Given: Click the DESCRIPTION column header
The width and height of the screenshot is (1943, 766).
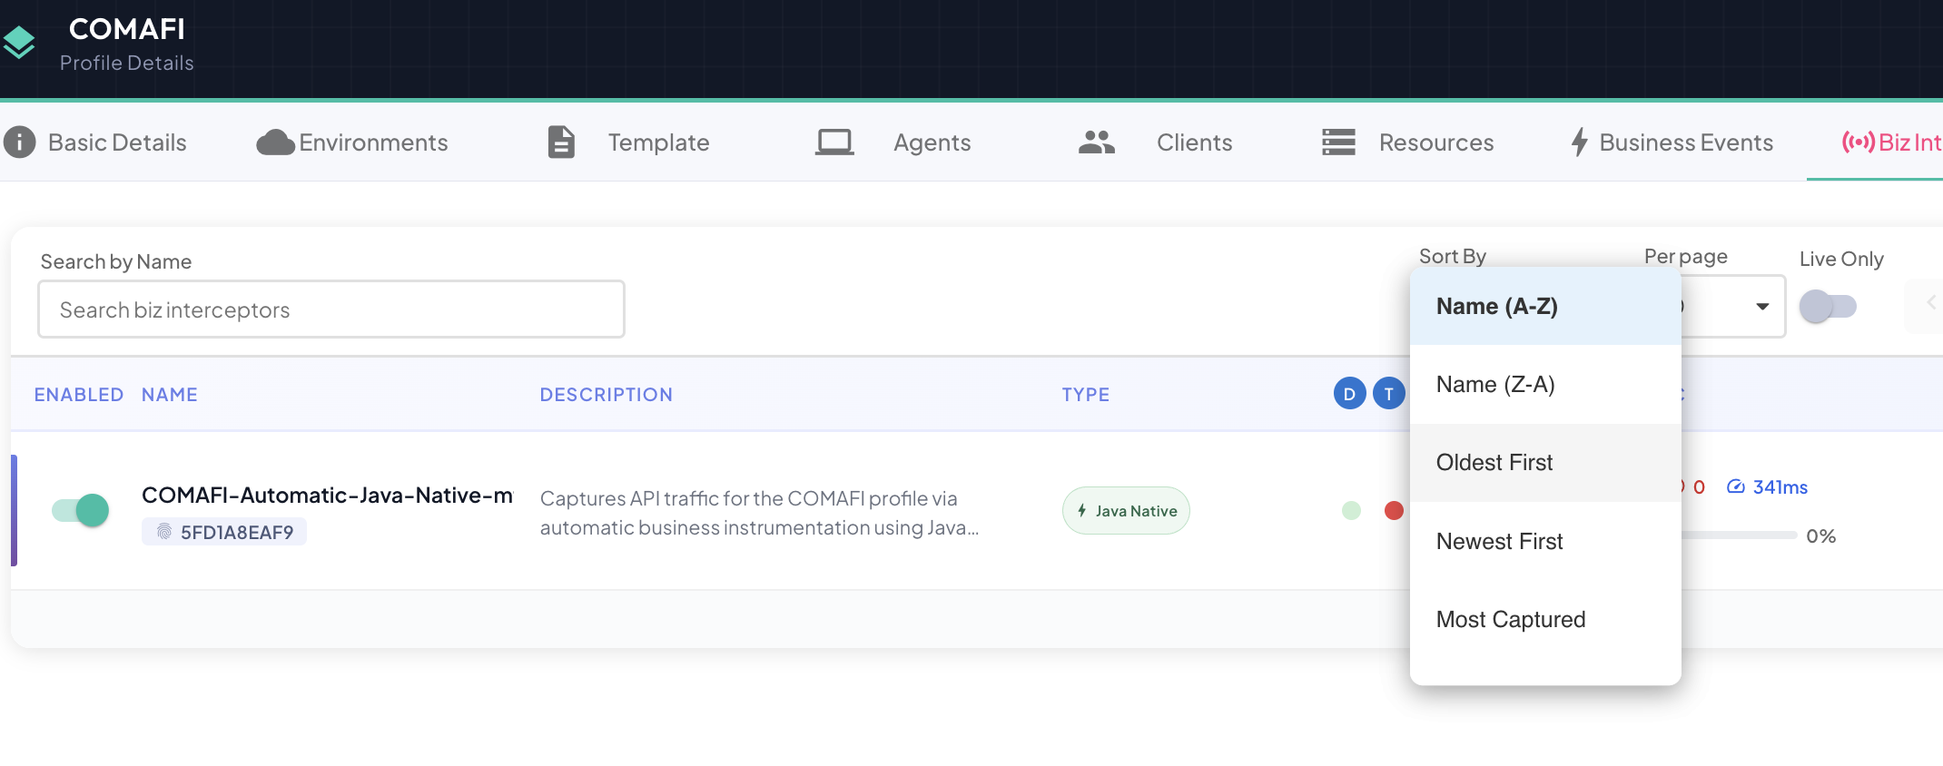Looking at the screenshot, I should [x=607, y=395].
